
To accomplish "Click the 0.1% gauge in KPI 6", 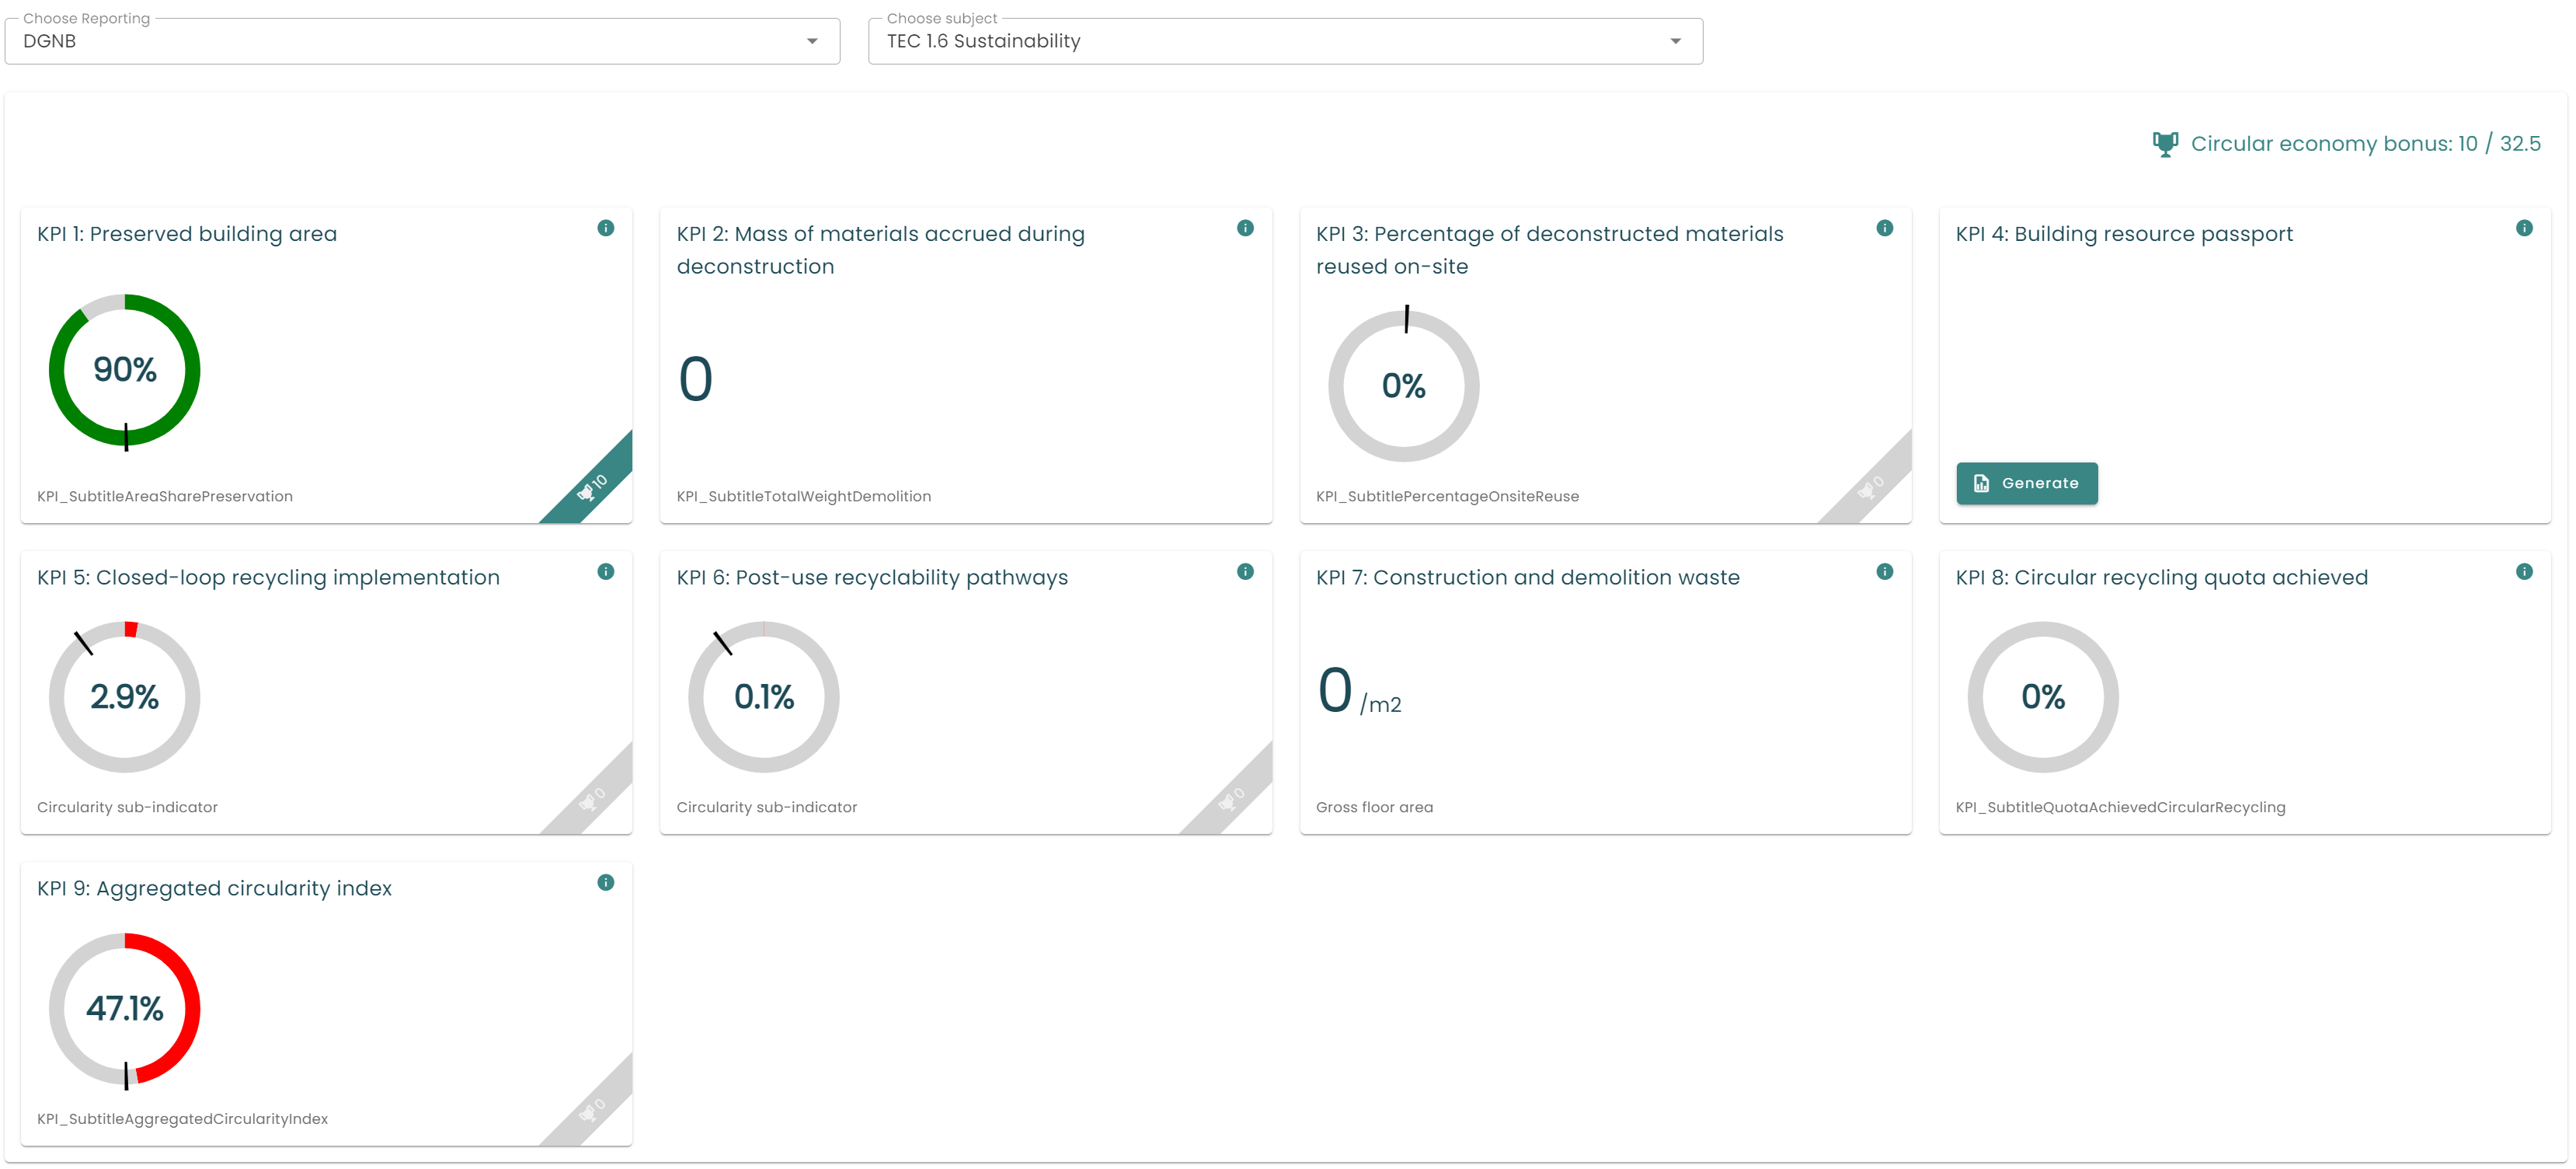I will pyautogui.click(x=764, y=696).
